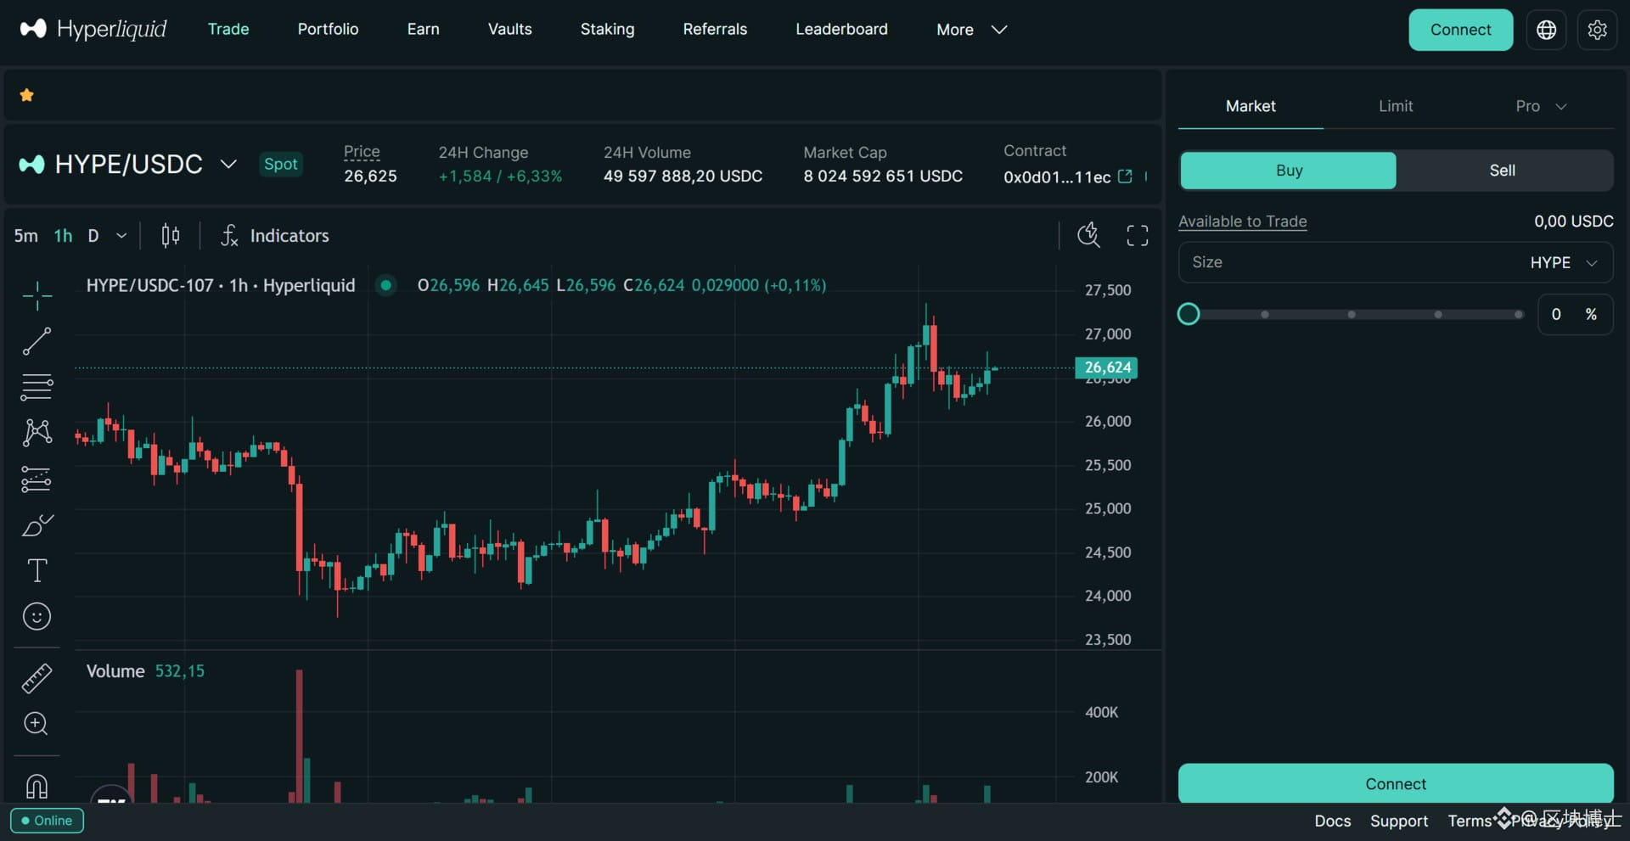Open the language globe icon
The width and height of the screenshot is (1630, 841).
(x=1546, y=30)
